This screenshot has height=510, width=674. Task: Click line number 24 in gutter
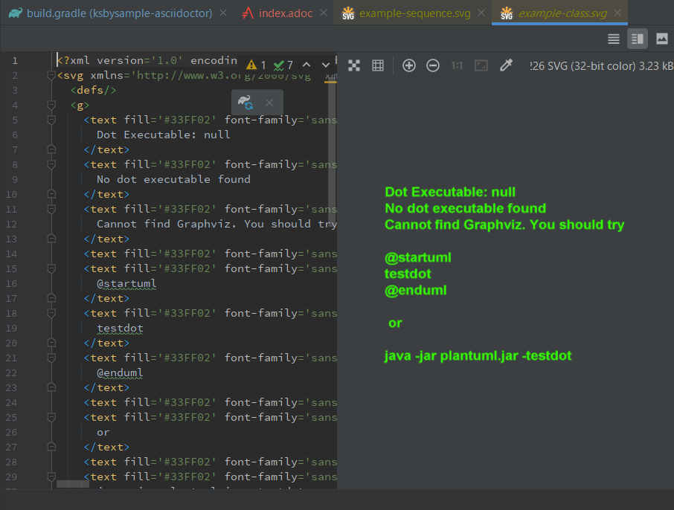click(12, 403)
